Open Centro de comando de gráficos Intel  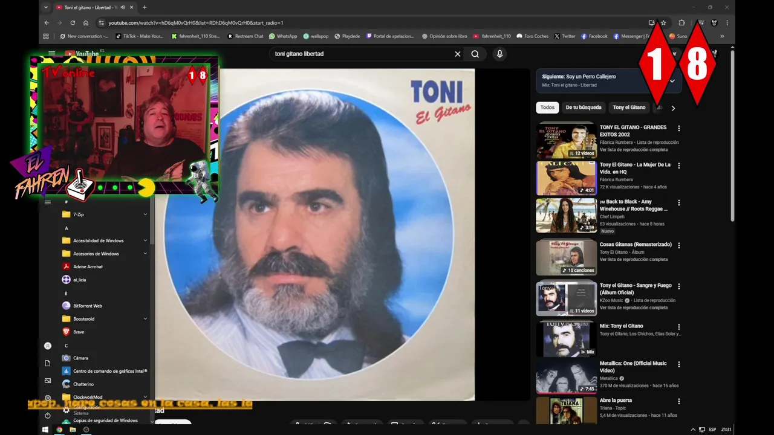106,371
